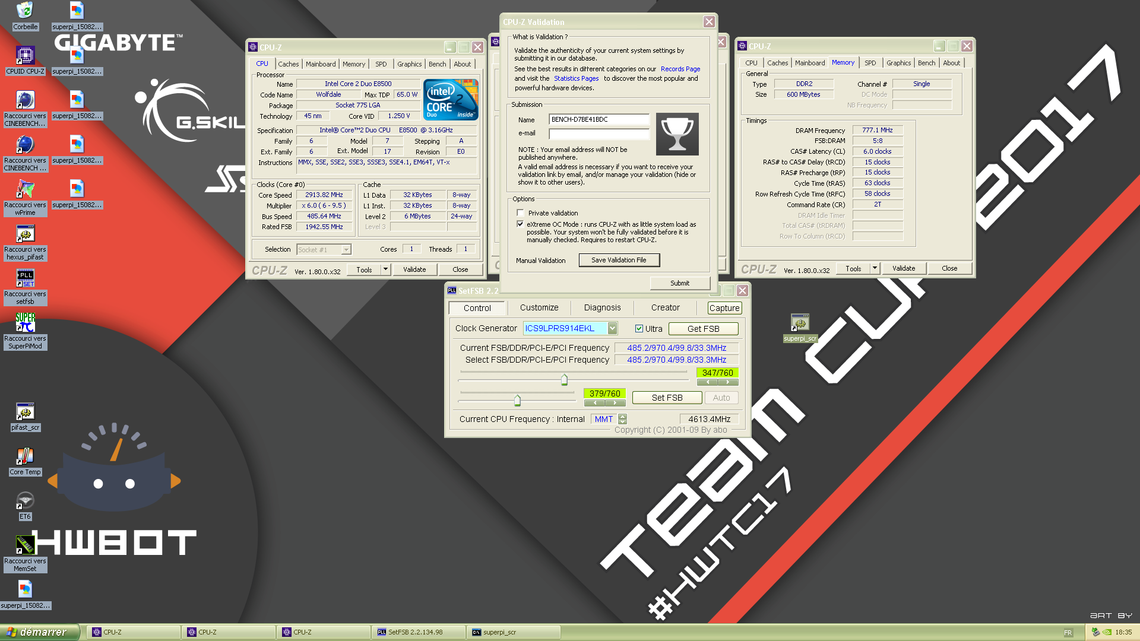Open the Creator tab in SetFSB
This screenshot has height=641, width=1140.
(665, 307)
